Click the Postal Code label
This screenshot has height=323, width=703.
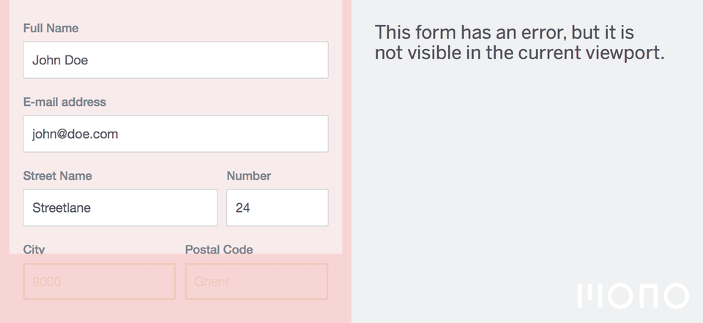coord(219,250)
